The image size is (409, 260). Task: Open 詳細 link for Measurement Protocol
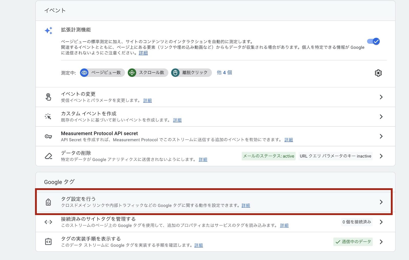point(289,140)
